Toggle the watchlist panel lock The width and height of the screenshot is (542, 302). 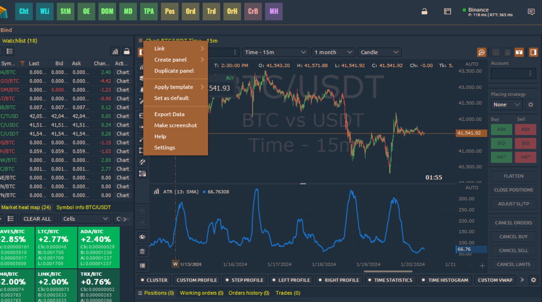pos(127,51)
